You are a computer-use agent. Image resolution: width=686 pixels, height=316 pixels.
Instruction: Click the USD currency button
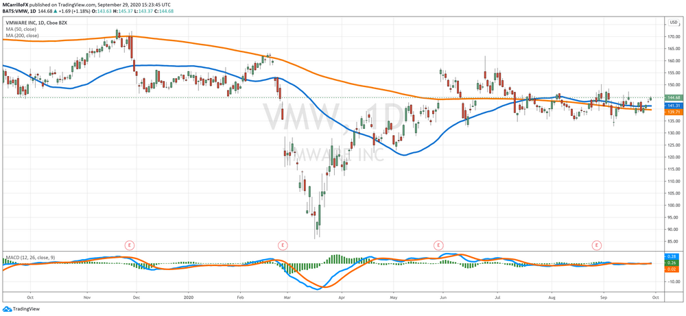coord(673,23)
